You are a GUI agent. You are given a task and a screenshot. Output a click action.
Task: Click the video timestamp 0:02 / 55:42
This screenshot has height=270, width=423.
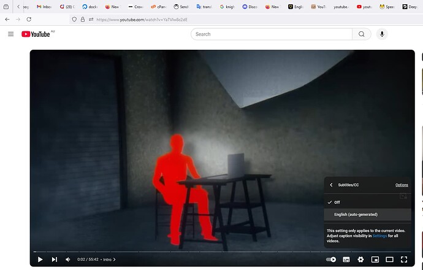88,259
